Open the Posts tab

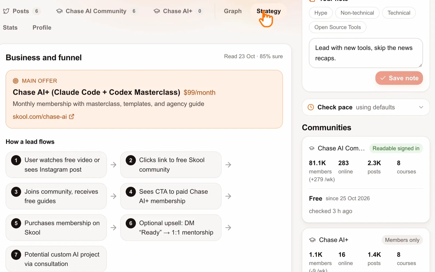21,11
